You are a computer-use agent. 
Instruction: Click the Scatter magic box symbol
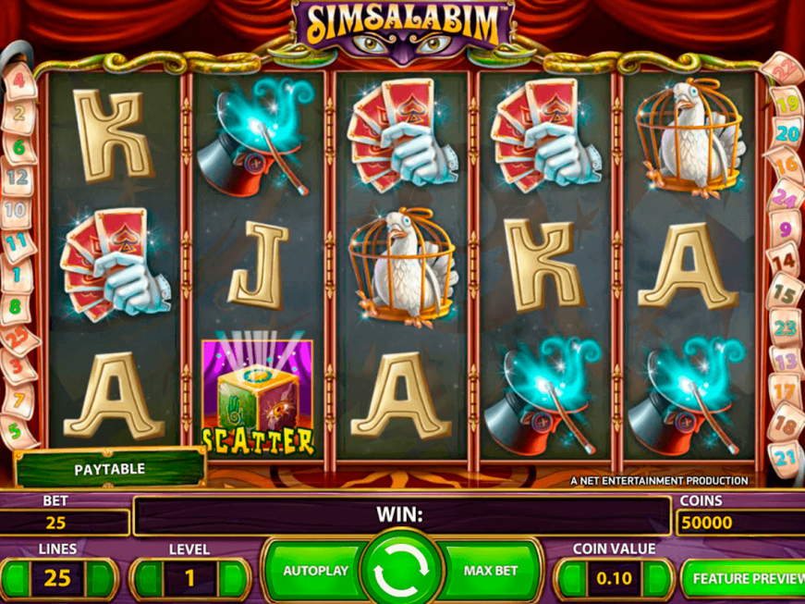coord(257,397)
